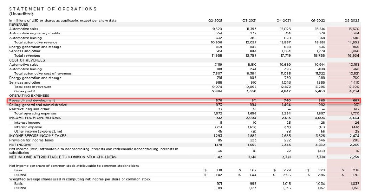This screenshot has width=365, height=192.
Task: Click the Q3-2021 column header
Action: [x=252, y=20]
